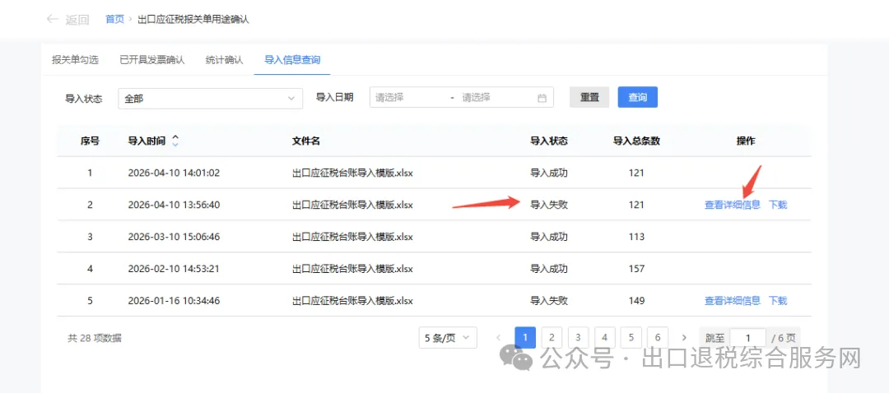Screen dimensions: 889x393
Task: Click the 跳至 page number input
Action: [747, 338]
